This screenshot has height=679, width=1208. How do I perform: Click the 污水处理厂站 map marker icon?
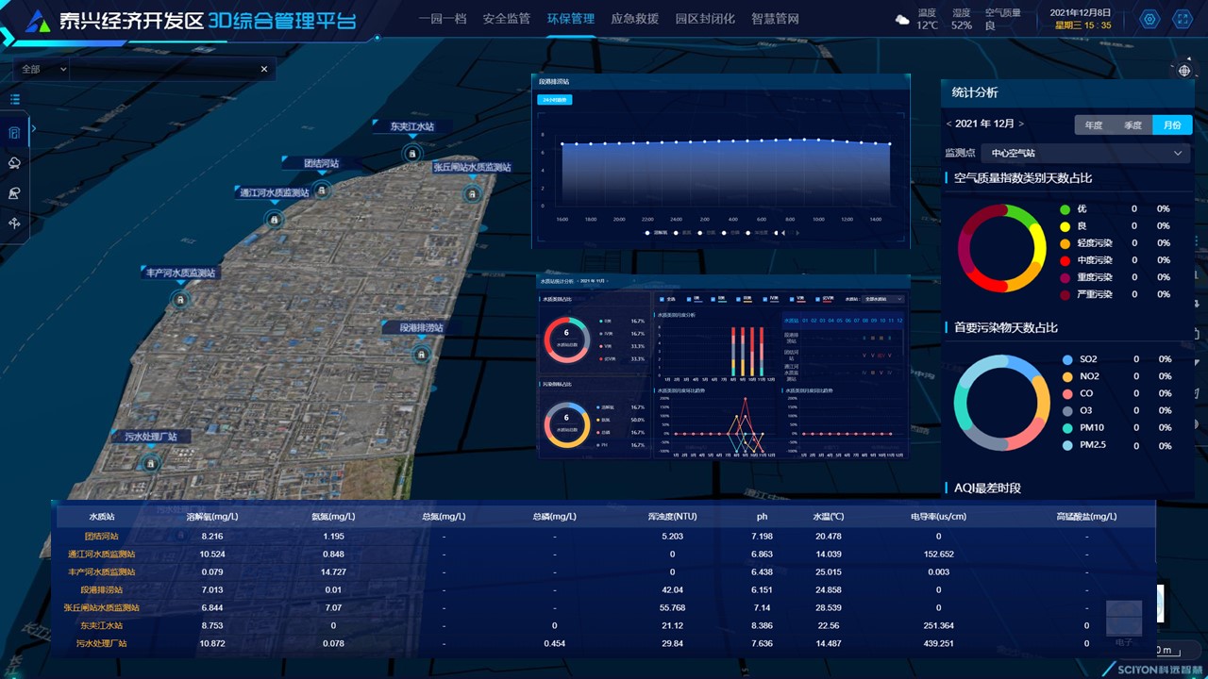[x=149, y=463]
